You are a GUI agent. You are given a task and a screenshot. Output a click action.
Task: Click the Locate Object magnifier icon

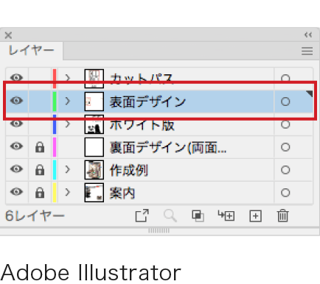pos(170,216)
